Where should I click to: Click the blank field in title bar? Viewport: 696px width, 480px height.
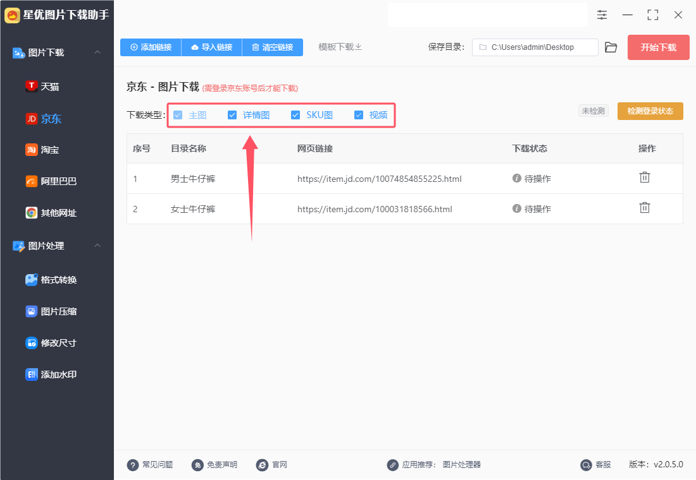[487, 15]
